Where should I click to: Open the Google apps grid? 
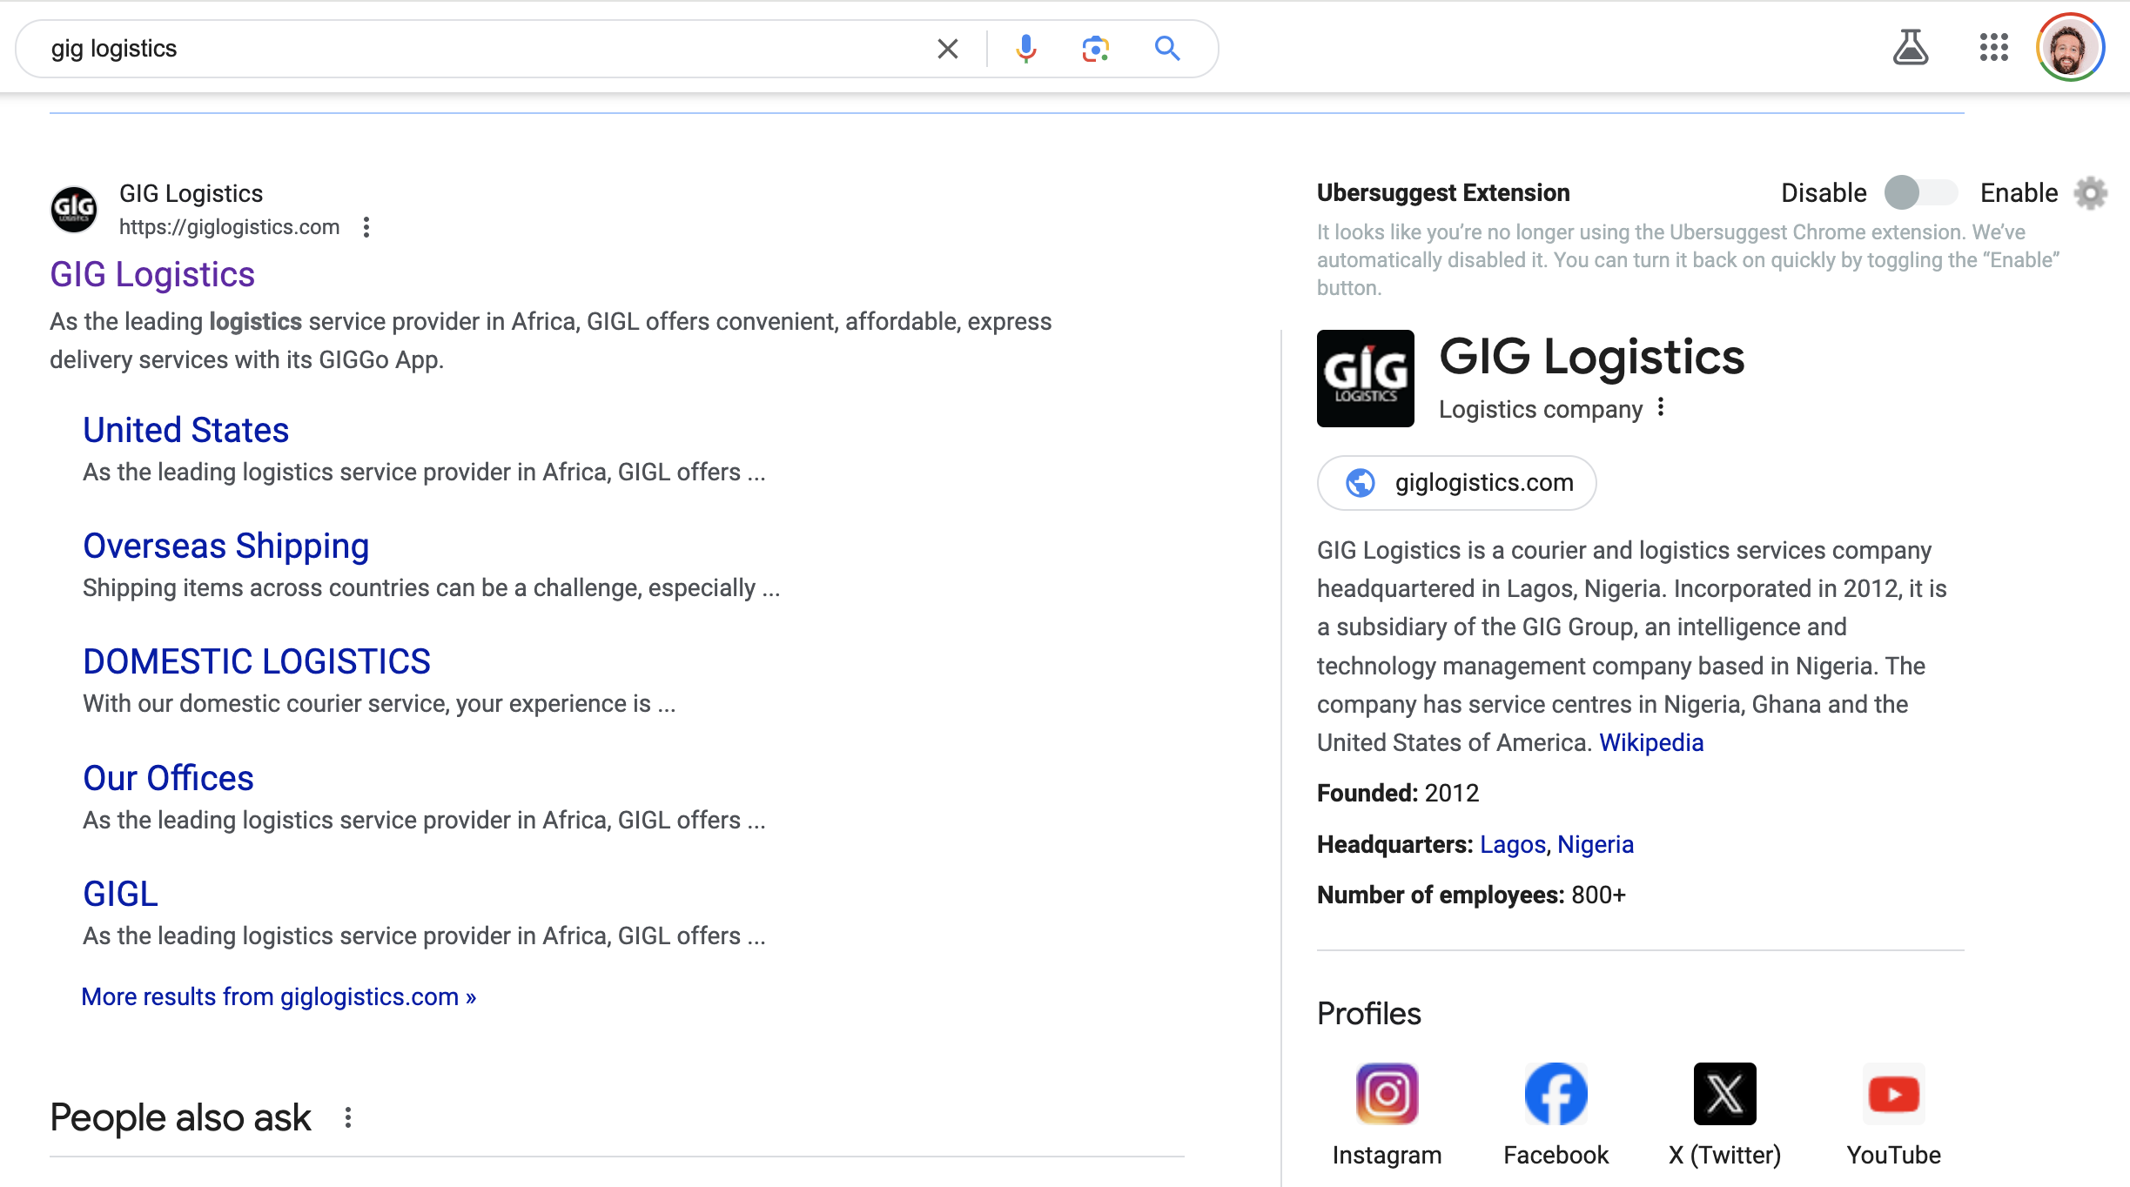(1993, 48)
